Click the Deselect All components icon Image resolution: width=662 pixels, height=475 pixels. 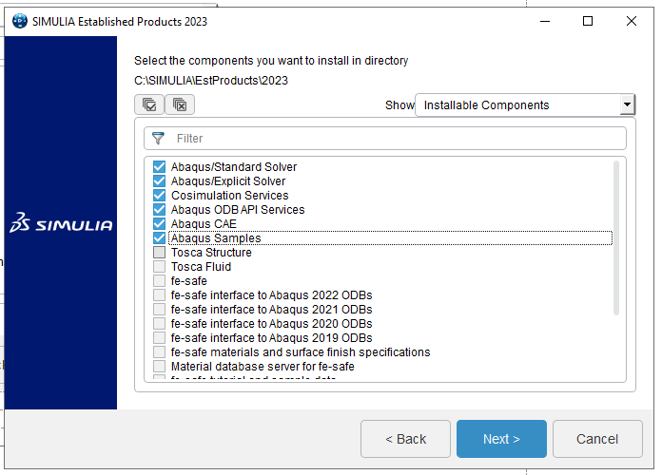(x=180, y=104)
